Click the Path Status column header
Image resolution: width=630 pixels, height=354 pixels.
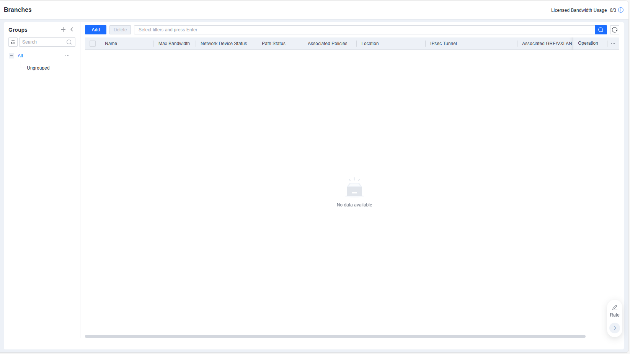pos(274,44)
